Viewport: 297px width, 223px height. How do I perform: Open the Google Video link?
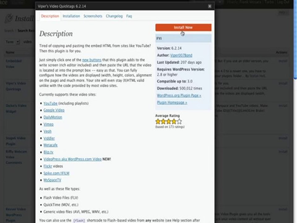point(54,110)
